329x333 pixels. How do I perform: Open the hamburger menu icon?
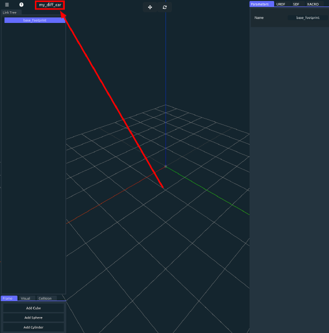click(x=7, y=4)
